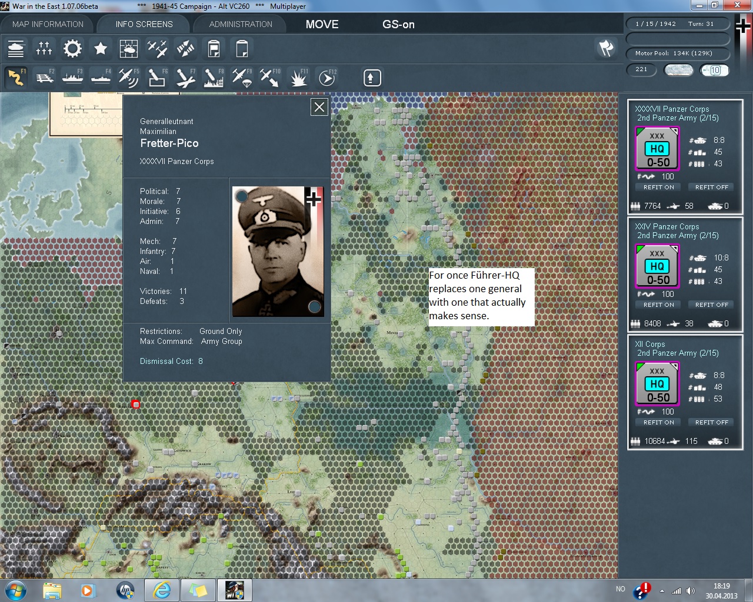Viewport: 753px width, 602px height.
Task: Click the weather map icon
Action: click(x=129, y=48)
